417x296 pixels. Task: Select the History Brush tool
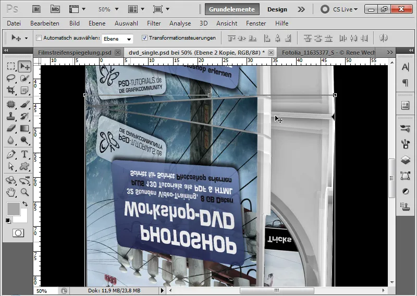(24, 116)
